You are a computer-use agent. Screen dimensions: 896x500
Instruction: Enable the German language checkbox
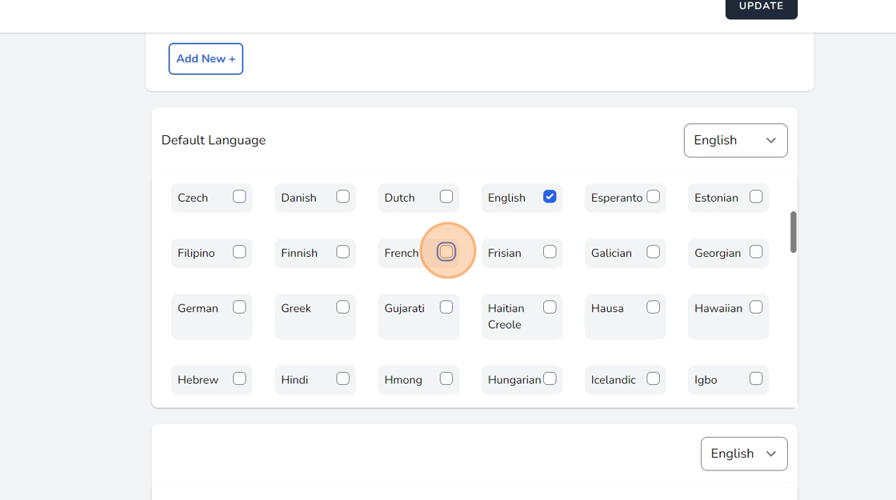pyautogui.click(x=239, y=306)
